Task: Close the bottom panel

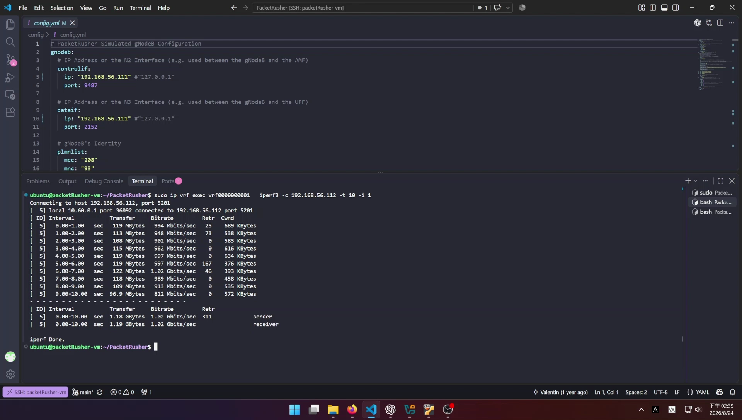Action: tap(732, 181)
